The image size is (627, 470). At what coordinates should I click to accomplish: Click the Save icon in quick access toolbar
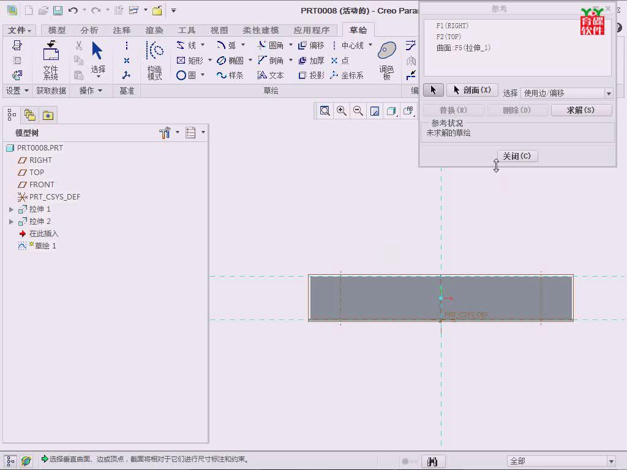[58, 10]
